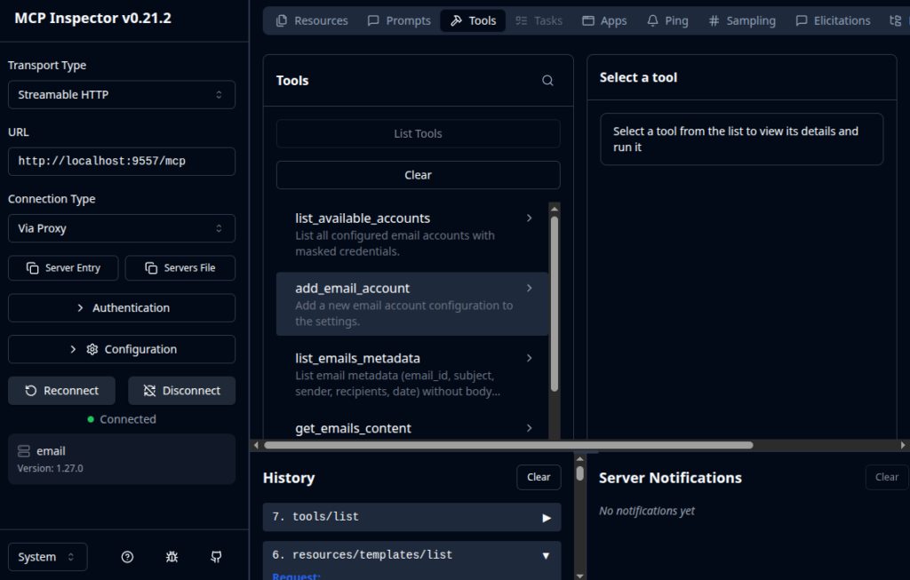Click the Server Entry button
Screen dimensions: 910x580
(x=63, y=268)
